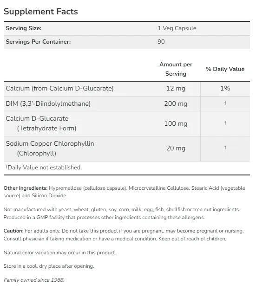This screenshot has width=256, height=291.
Task: Click the Daily Value not established footnote
Action: tap(44, 168)
